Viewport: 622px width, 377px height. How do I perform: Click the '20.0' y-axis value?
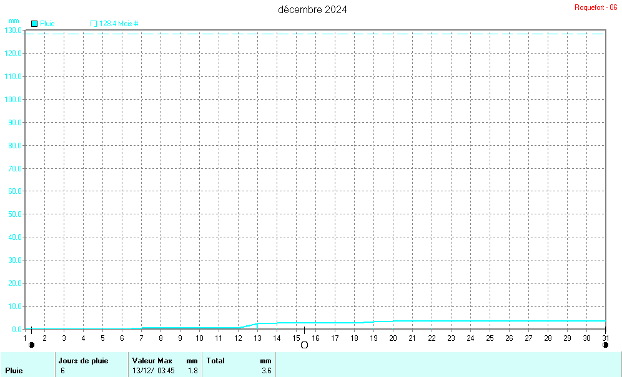coord(15,283)
